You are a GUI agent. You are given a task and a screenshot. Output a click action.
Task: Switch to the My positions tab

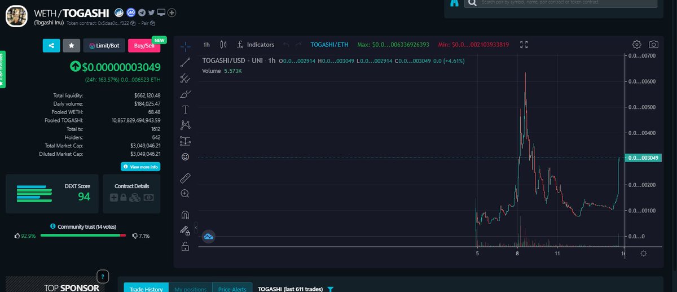[190, 289]
